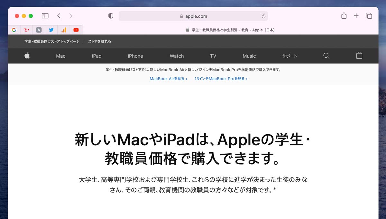Viewport: 386px width, 219px height.
Task: Toggle the Safari sidebar
Action: pyautogui.click(x=45, y=16)
